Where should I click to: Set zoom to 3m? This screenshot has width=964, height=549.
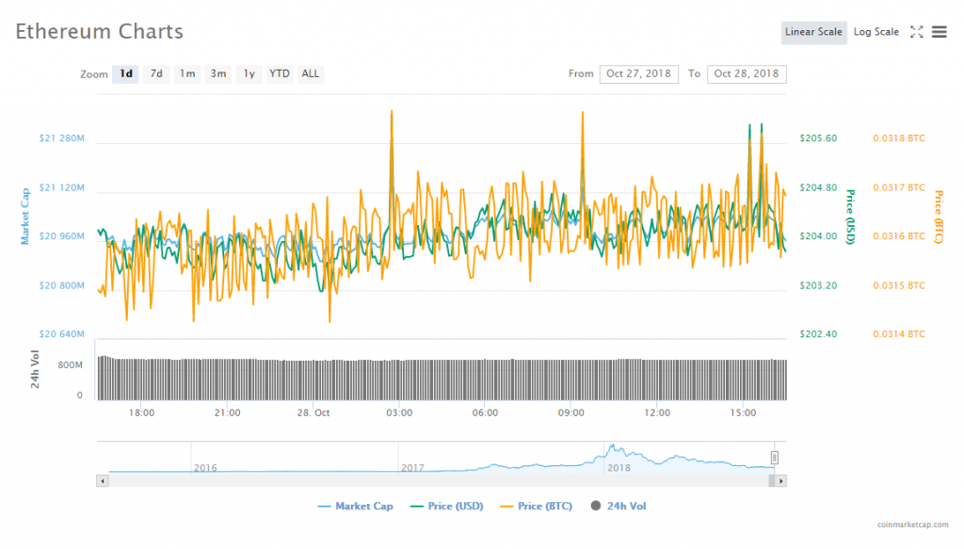[x=217, y=73]
